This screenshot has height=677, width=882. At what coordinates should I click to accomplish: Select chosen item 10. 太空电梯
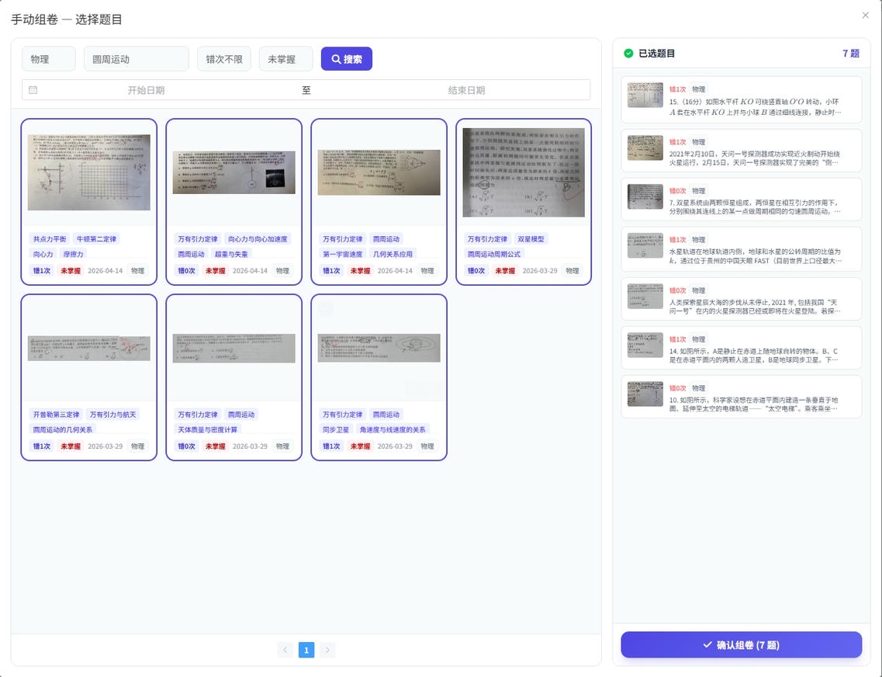point(742,397)
